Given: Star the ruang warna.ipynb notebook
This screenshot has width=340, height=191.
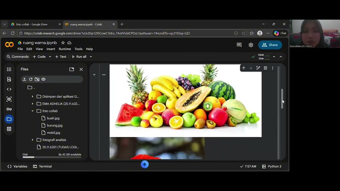Looking at the screenshot, I should [63, 43].
